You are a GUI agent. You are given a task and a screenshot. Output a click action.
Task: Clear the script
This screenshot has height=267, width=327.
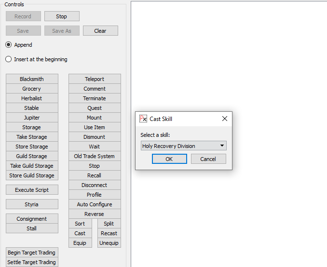click(100, 31)
